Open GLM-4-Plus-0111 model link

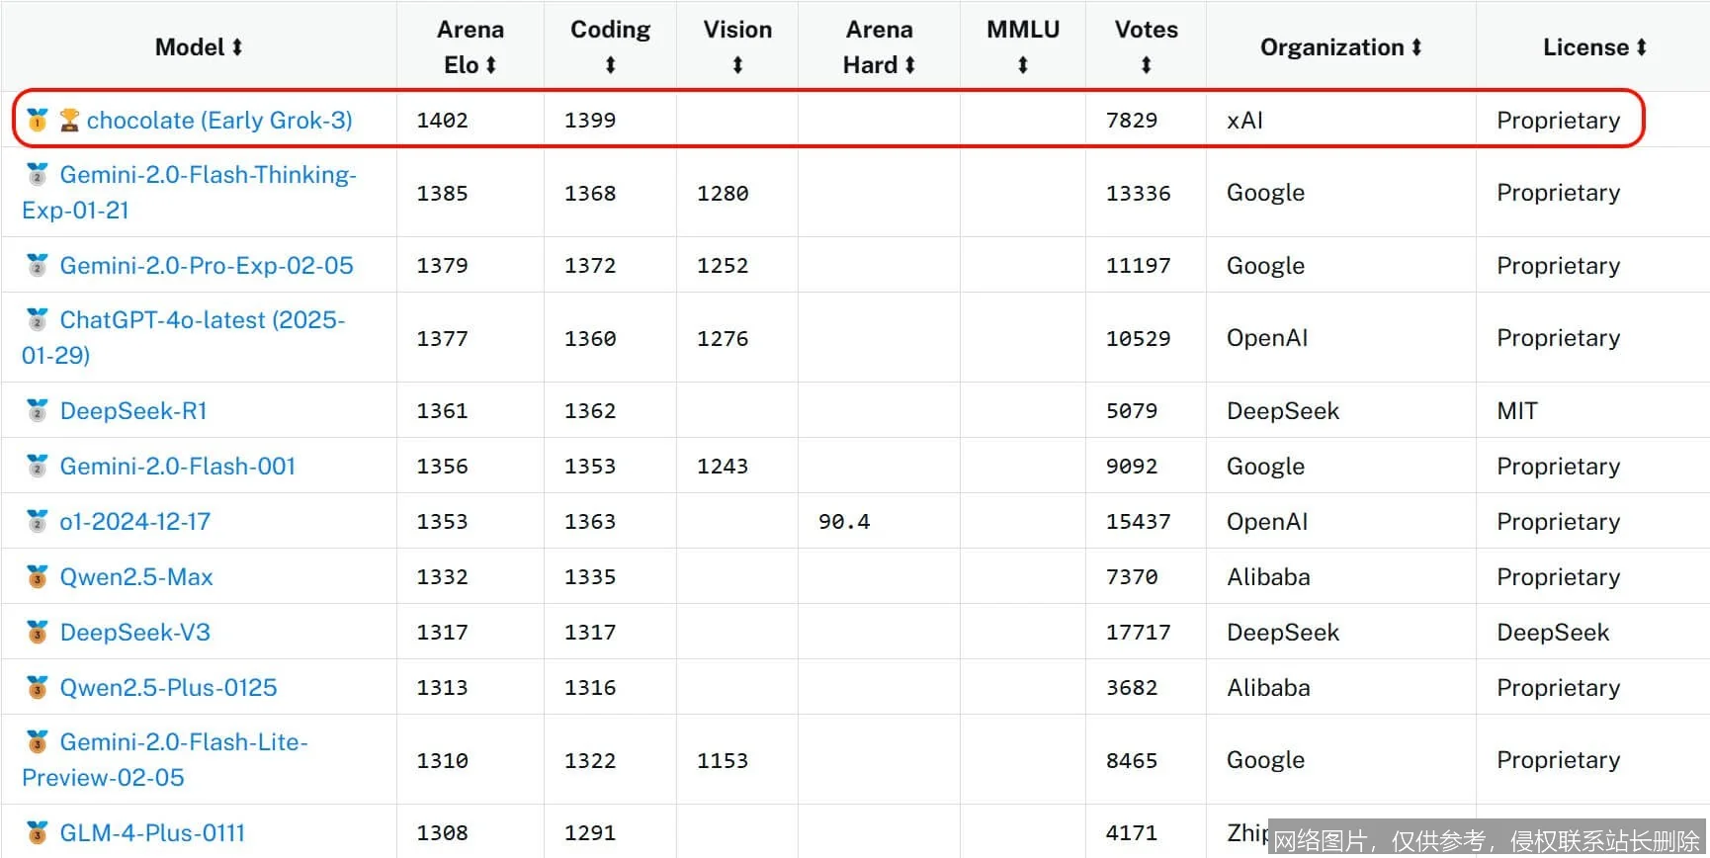(152, 833)
